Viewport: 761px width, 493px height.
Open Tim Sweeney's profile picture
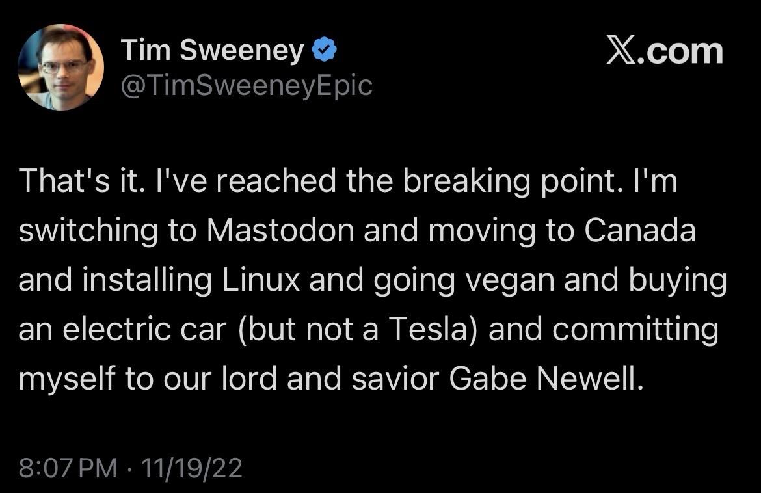(x=61, y=68)
